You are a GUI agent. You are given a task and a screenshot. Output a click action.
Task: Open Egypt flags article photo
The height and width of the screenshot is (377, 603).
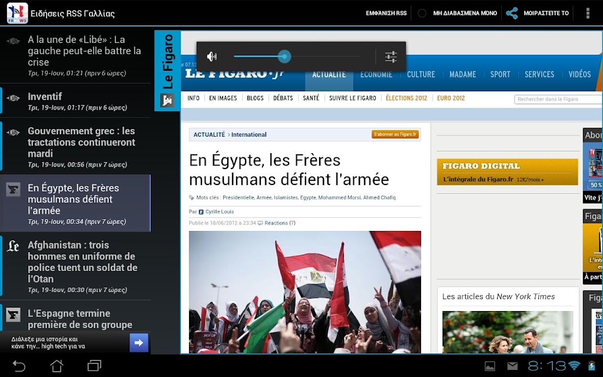305,292
